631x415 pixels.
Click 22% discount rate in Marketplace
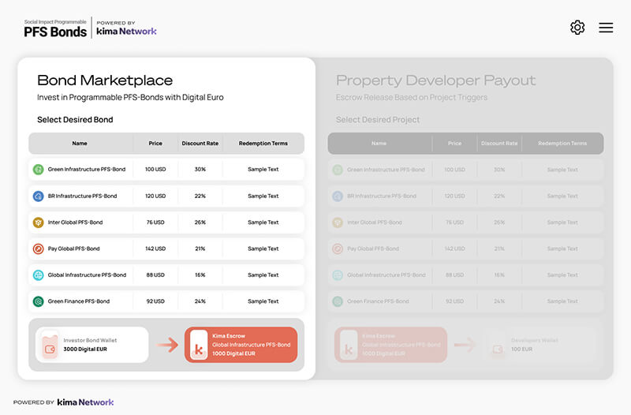coord(200,196)
